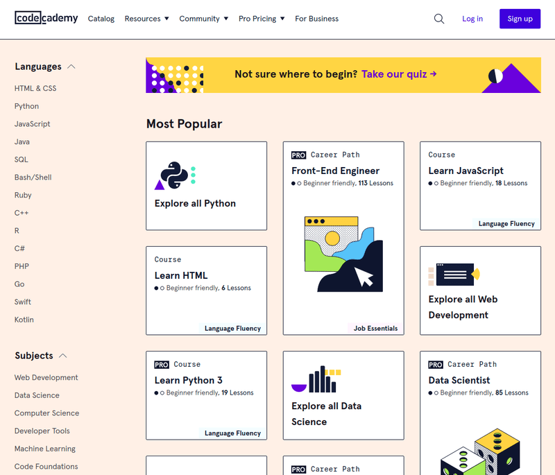The width and height of the screenshot is (555, 475).
Task: Click the Web Development browser icon
Action: coord(455,275)
